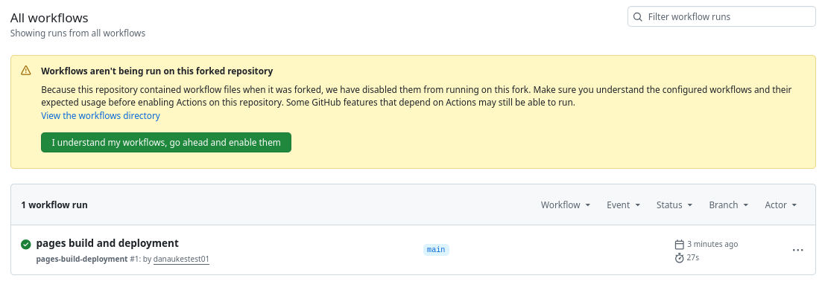Image resolution: width=825 pixels, height=293 pixels.
Task: Open the pages build and deployment run
Action: click(x=107, y=243)
